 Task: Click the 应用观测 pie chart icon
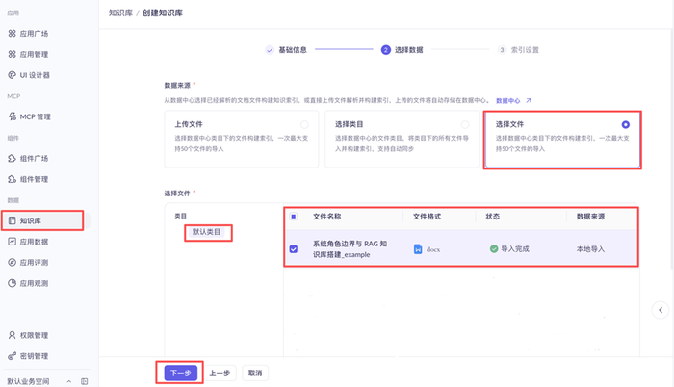(12, 283)
